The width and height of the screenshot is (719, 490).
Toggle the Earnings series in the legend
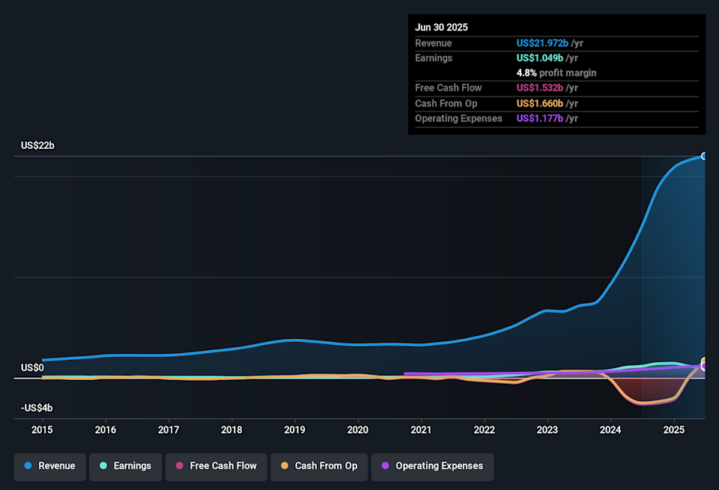[x=124, y=466]
